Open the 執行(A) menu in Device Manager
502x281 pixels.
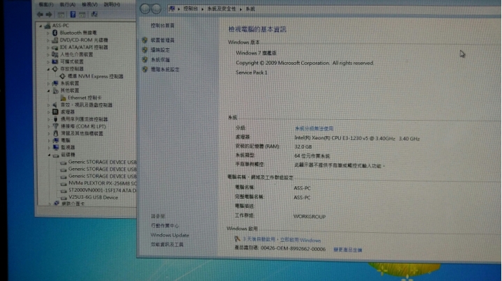coord(68,4)
